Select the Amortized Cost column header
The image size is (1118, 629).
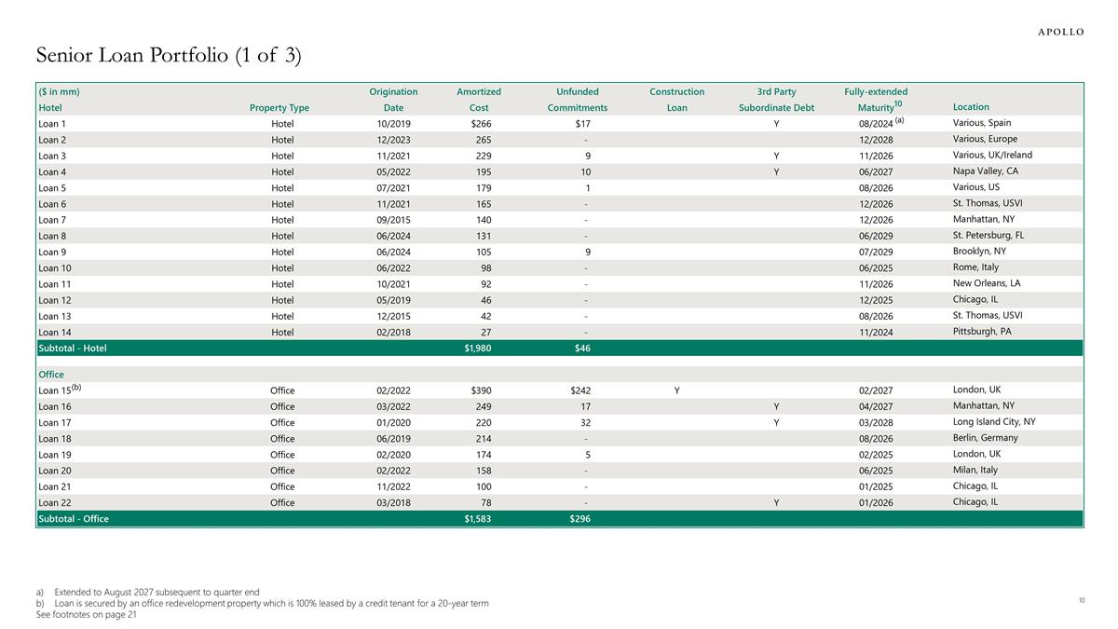(479, 100)
